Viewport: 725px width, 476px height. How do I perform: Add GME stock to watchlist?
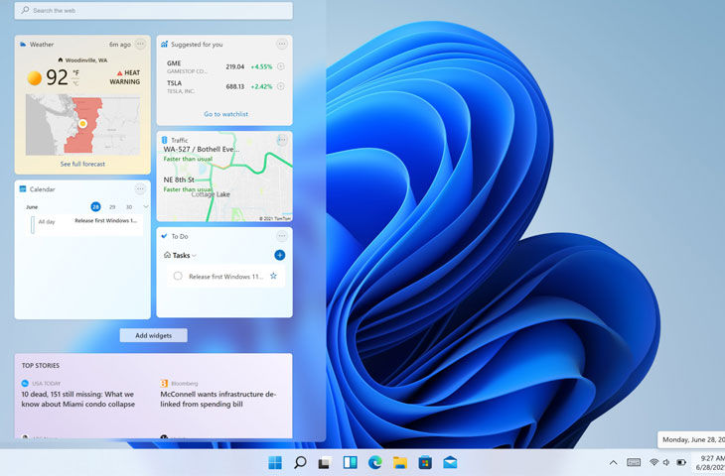281,67
